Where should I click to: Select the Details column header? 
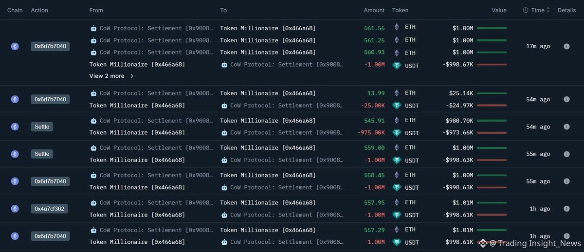click(x=566, y=10)
